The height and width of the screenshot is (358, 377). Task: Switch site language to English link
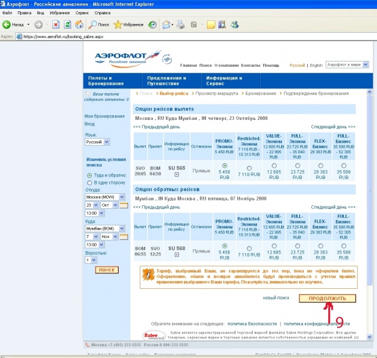316,65
